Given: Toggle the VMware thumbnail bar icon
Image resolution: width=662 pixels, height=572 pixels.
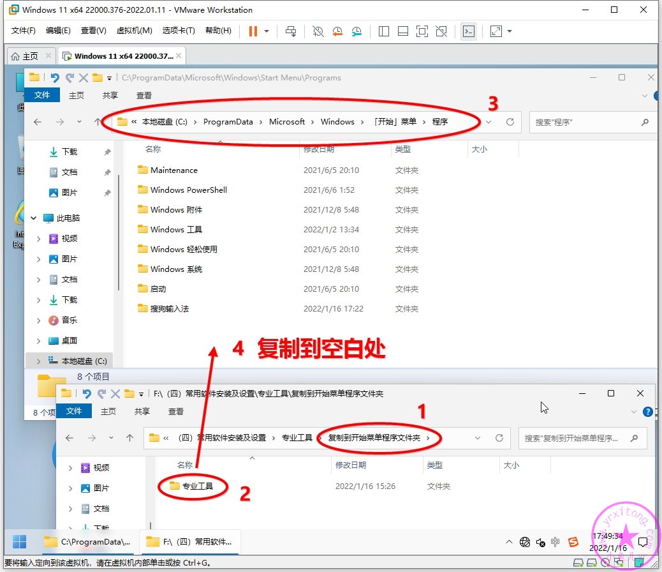Looking at the screenshot, I should click(403, 31).
